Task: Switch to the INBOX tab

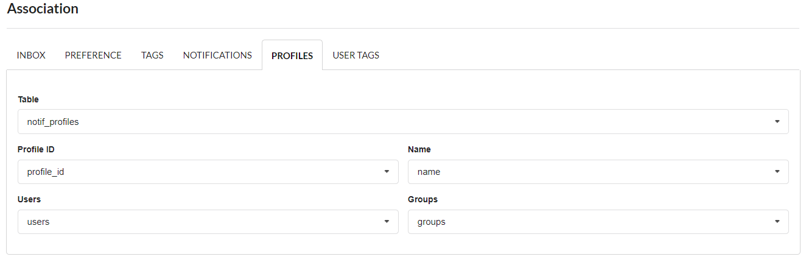Action: pyautogui.click(x=31, y=55)
